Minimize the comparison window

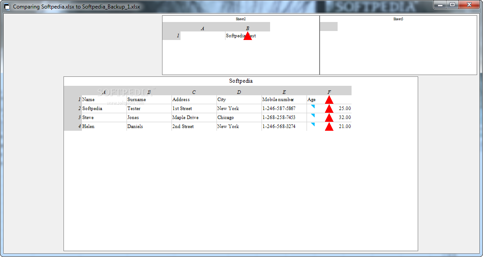click(x=440, y=4)
